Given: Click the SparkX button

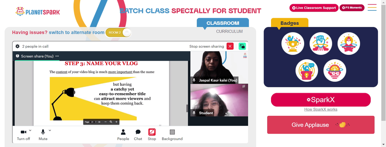Looking at the screenshot, I should (321, 100).
